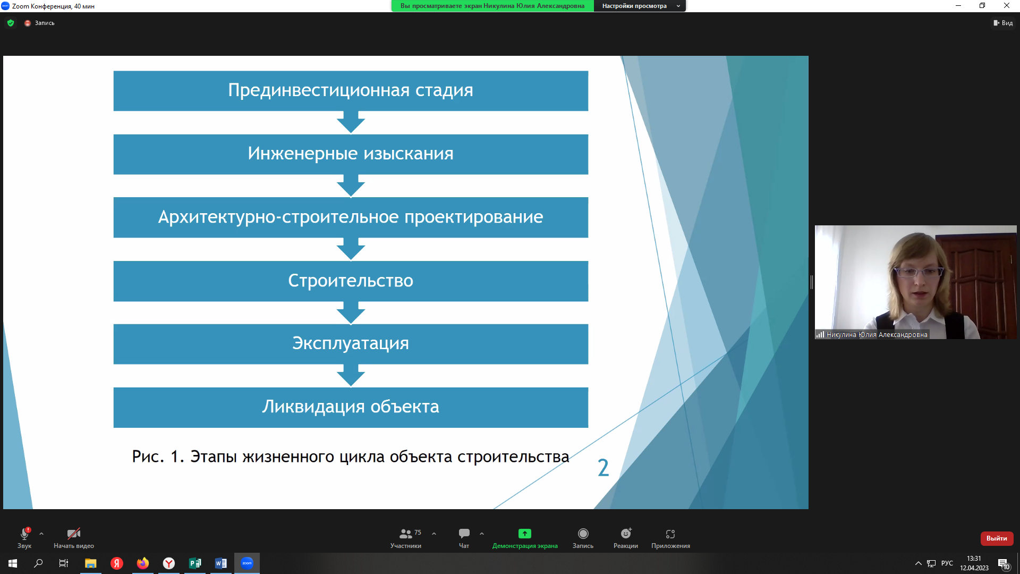
Task: Open Windows Start menu
Action: [13, 563]
